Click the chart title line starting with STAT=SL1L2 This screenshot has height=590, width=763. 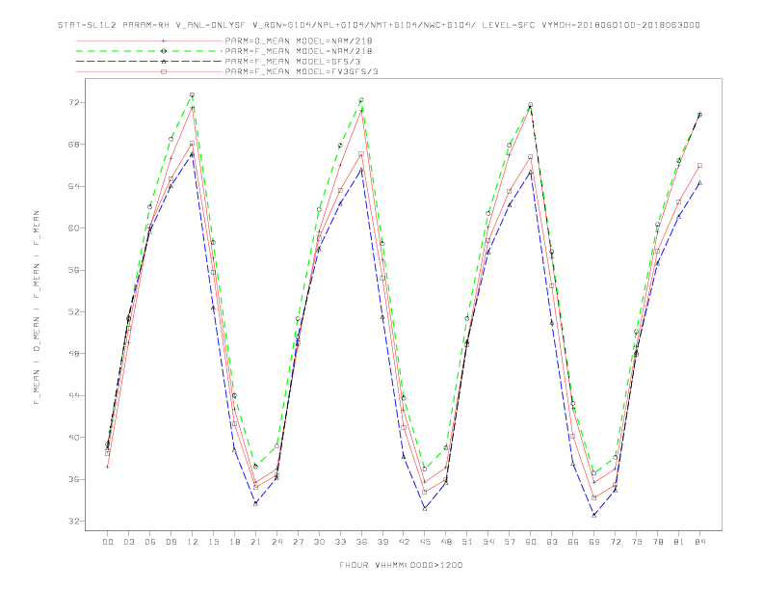point(379,25)
